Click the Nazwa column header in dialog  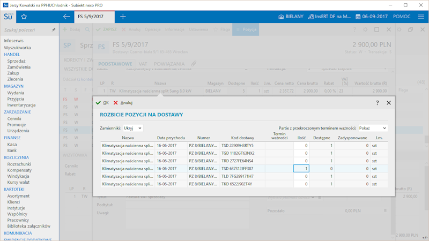click(x=128, y=138)
